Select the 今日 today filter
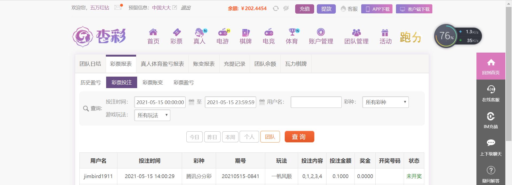Screen dimensions: 512x185 point(194,137)
